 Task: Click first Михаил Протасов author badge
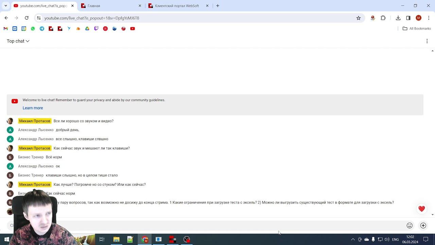35,121
